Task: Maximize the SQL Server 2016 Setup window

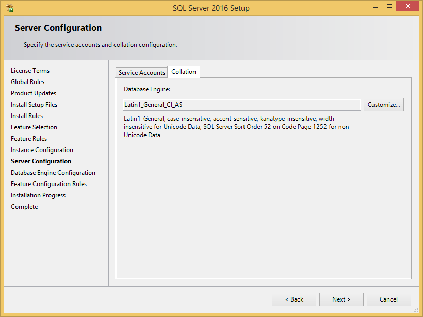Action: click(x=389, y=6)
